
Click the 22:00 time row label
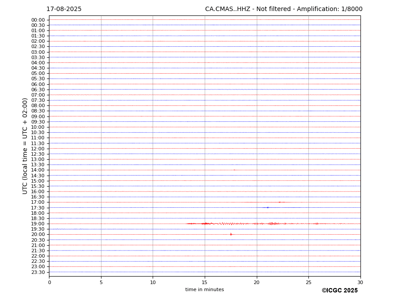pos(38,256)
